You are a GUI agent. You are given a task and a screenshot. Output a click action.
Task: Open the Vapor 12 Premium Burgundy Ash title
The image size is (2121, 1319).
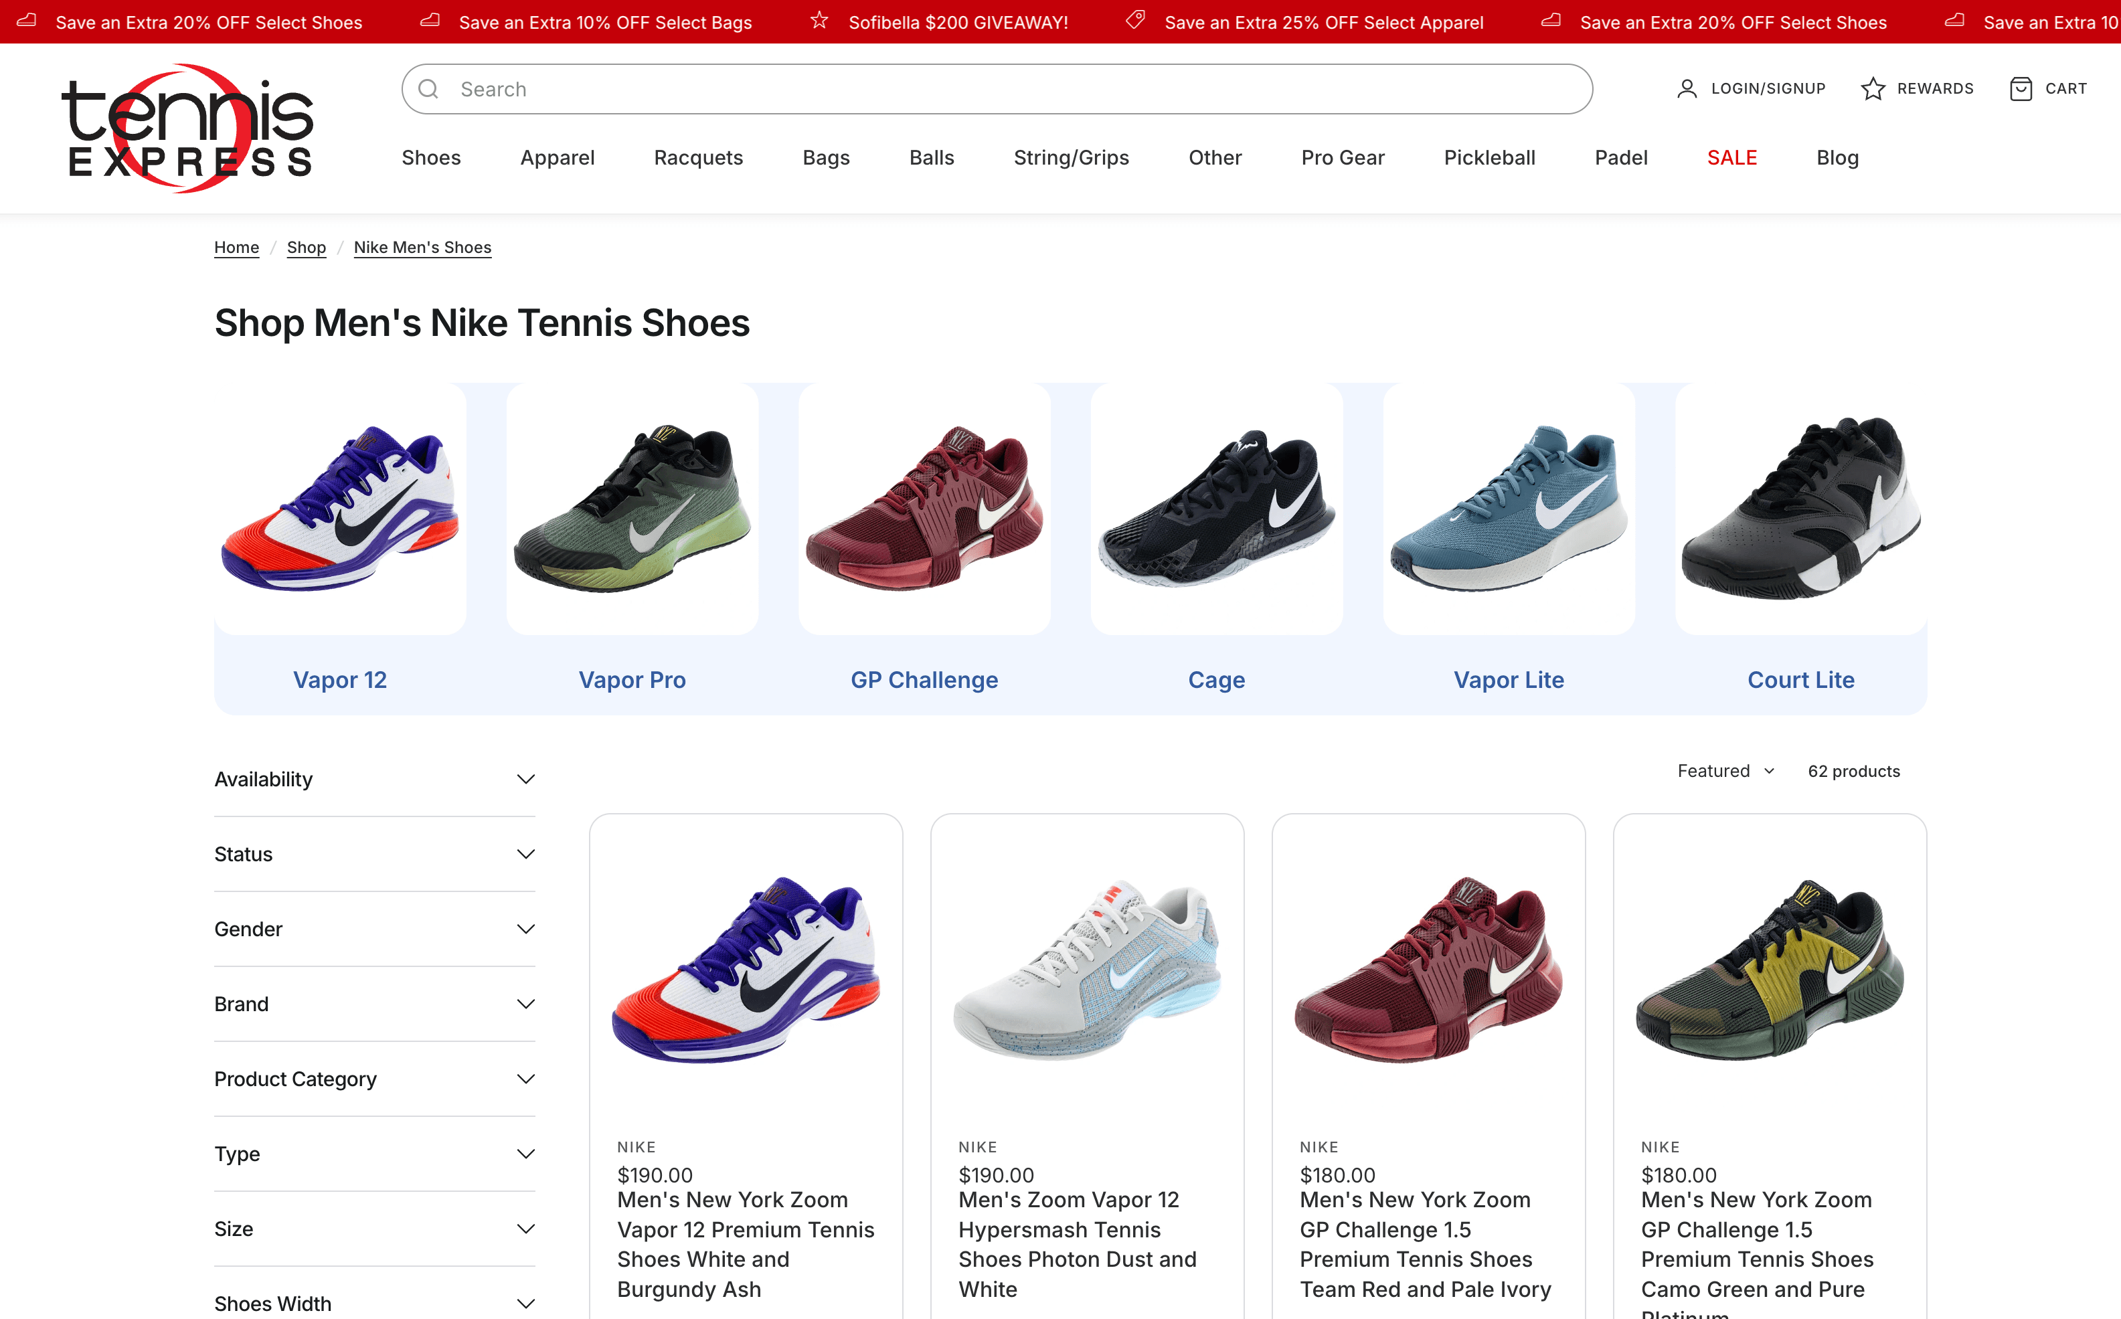click(746, 1245)
